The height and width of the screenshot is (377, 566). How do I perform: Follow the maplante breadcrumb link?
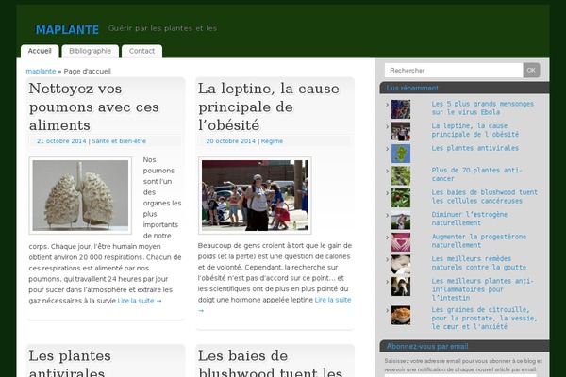pos(41,71)
